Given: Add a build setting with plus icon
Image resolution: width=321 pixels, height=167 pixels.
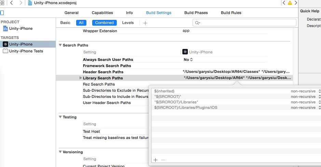Looking at the screenshot, I should click(x=145, y=23).
